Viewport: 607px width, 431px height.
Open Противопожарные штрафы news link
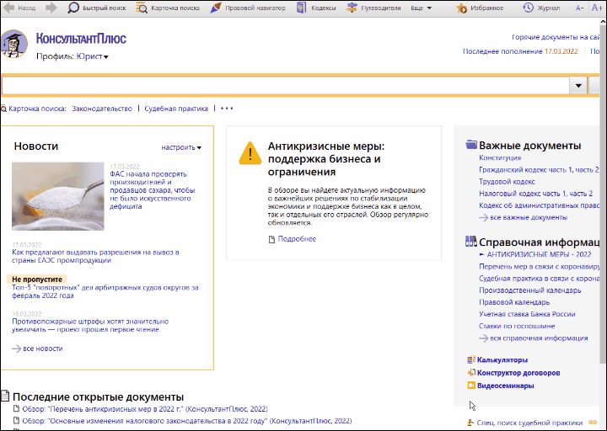pyautogui.click(x=90, y=326)
